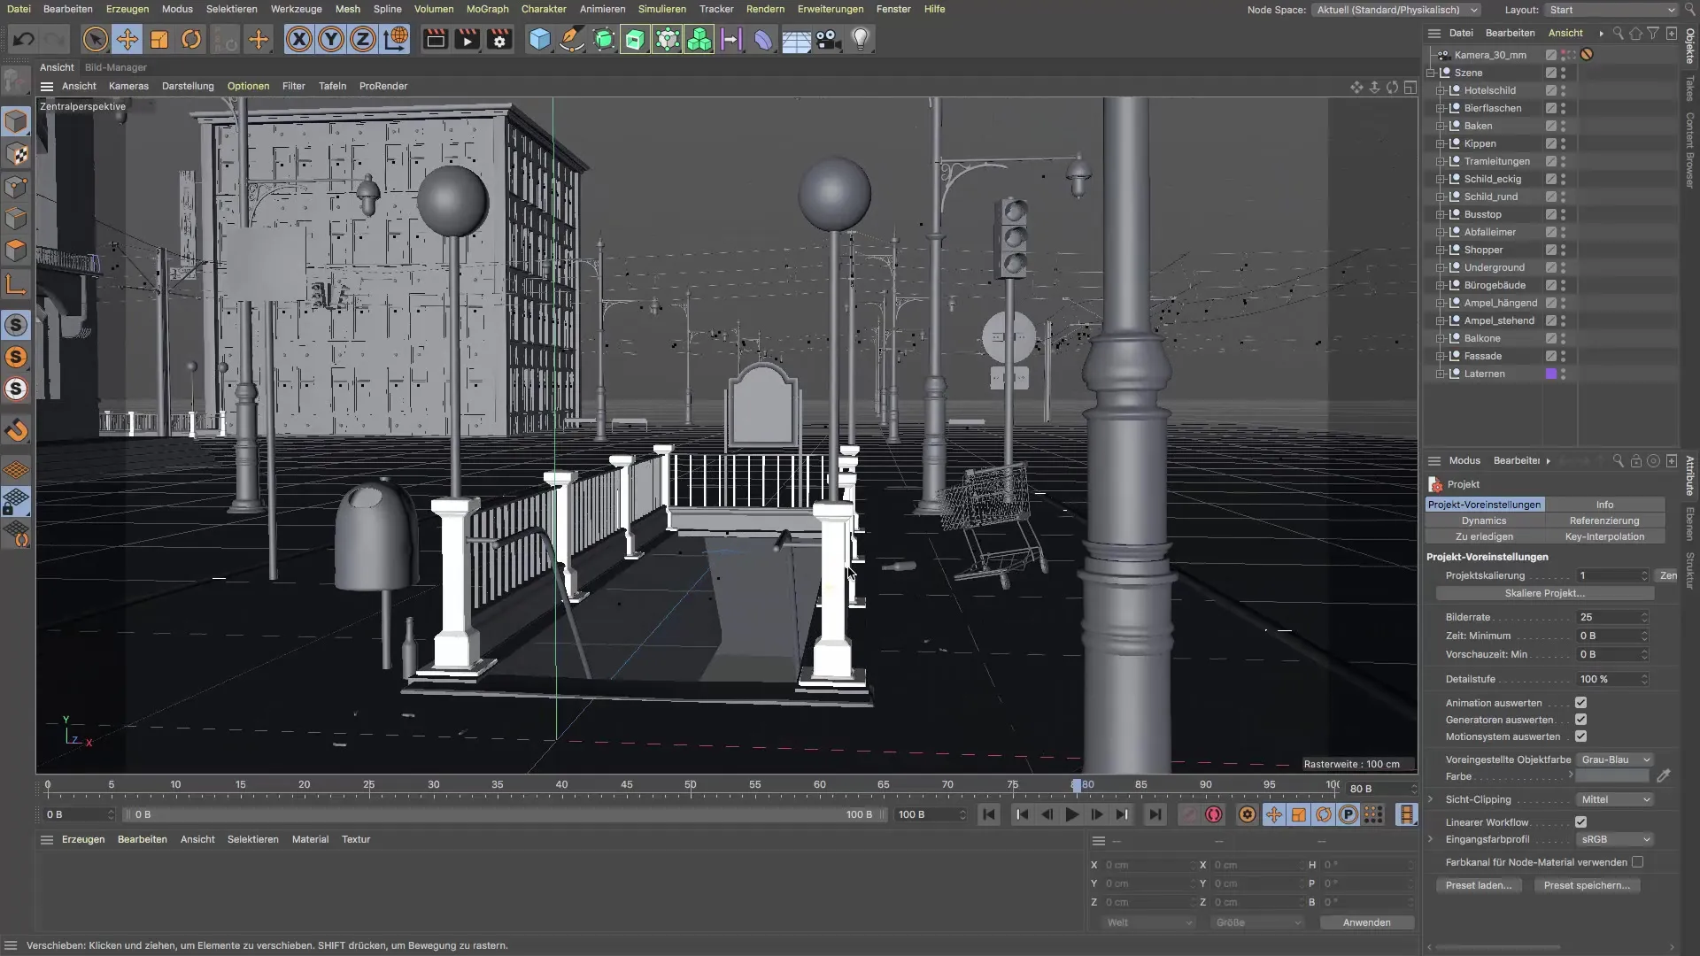
Task: Open Voreingestellte Objektfarbe dropdown
Action: pyautogui.click(x=1615, y=759)
